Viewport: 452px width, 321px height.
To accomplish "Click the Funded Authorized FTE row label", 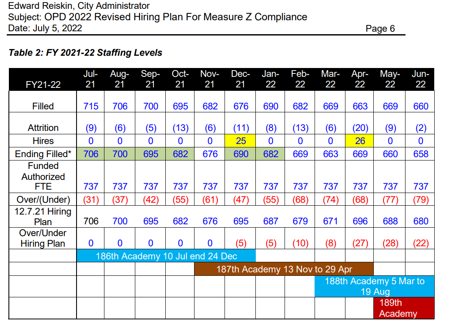I will (43, 177).
